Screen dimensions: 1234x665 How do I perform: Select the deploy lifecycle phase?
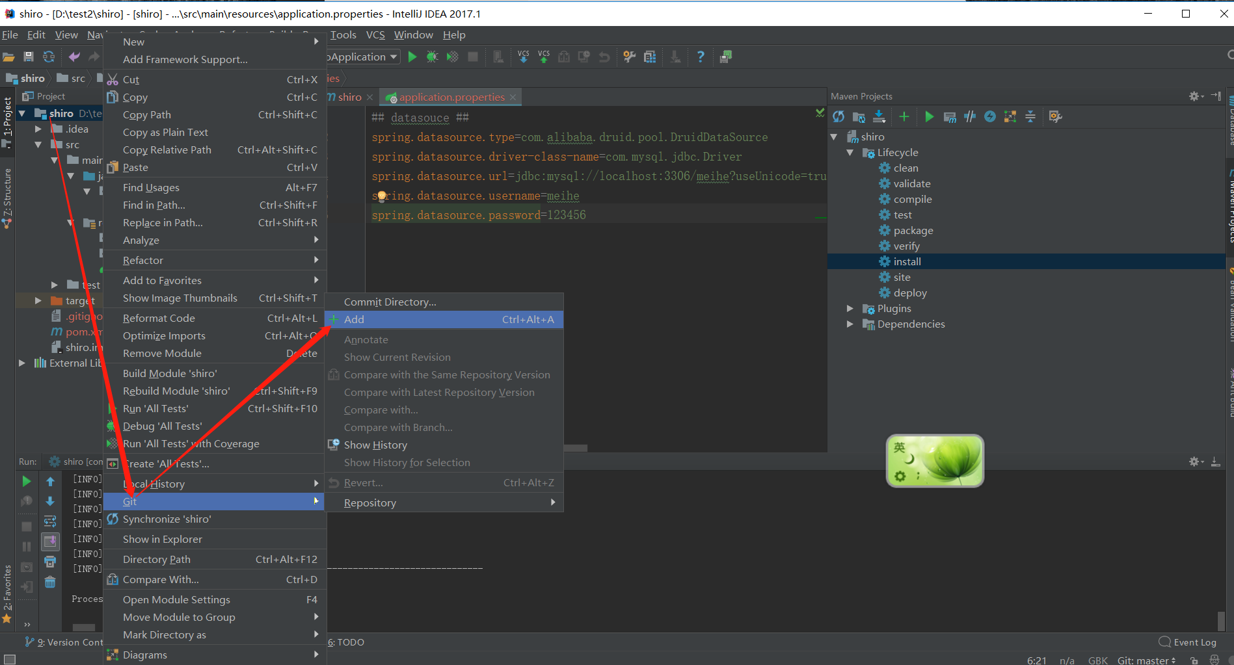pos(909,293)
